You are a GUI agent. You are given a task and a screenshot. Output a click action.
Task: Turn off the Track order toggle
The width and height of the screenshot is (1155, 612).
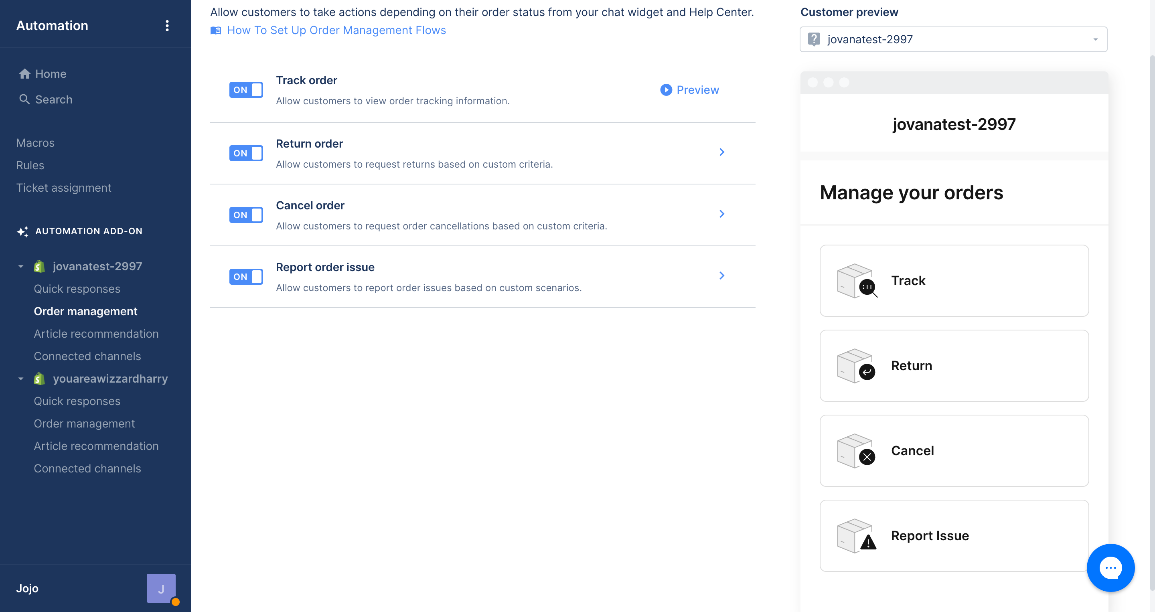coord(246,90)
